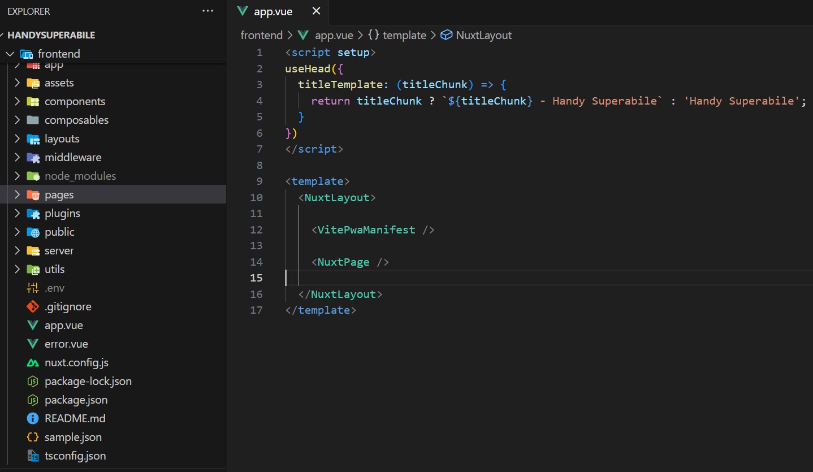Open README.md from the file tree

click(75, 419)
